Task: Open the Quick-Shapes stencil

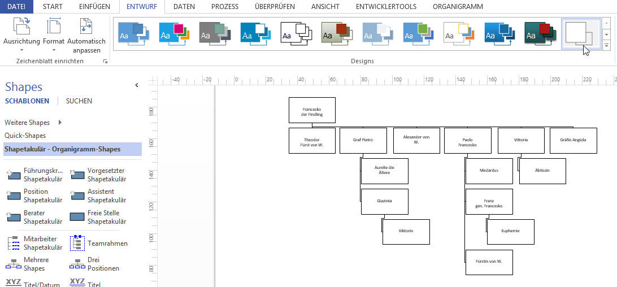Action: (x=25, y=136)
